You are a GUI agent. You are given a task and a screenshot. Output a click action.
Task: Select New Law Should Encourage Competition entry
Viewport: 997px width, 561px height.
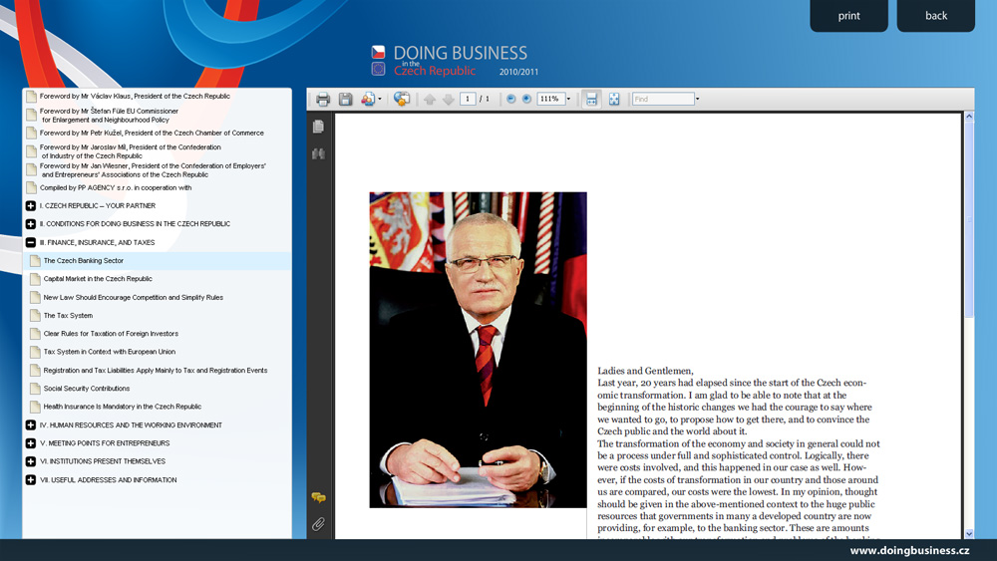tap(133, 297)
